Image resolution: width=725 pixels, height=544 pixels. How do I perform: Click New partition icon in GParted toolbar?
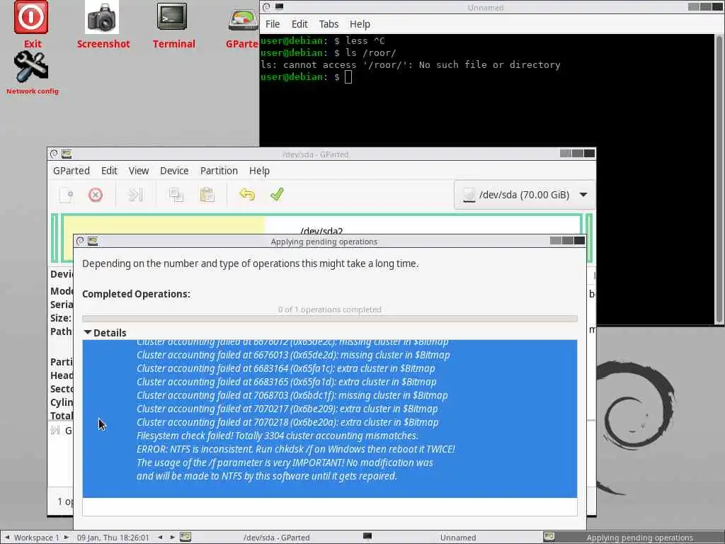[66, 195]
